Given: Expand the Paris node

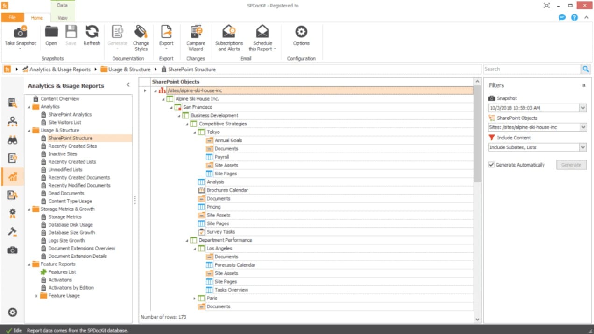Looking at the screenshot, I should (x=194, y=299).
